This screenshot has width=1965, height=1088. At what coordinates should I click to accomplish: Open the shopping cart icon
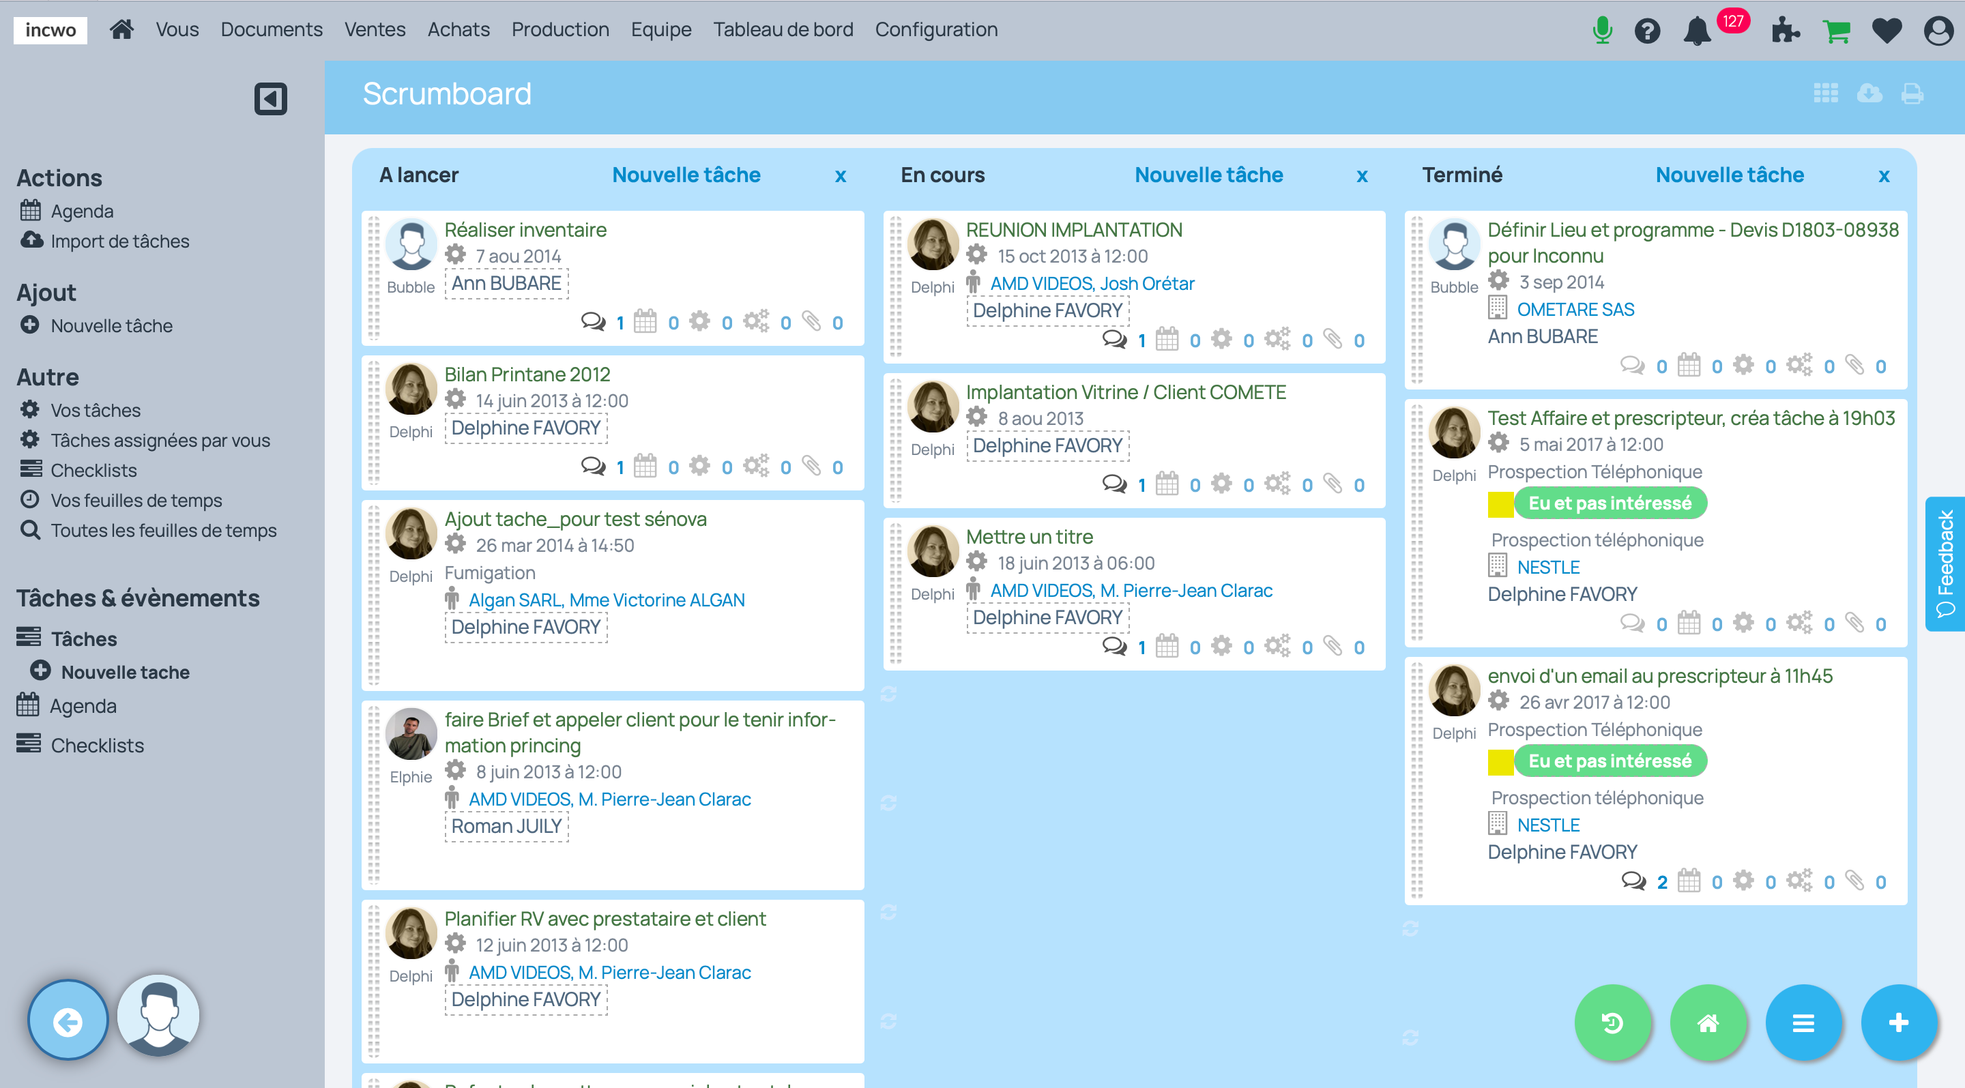tap(1837, 31)
